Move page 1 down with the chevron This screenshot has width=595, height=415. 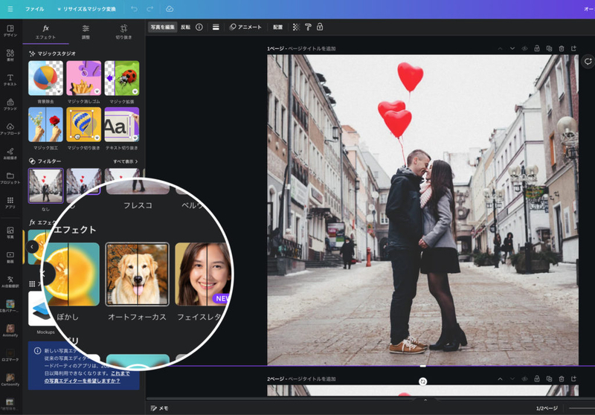(x=512, y=48)
